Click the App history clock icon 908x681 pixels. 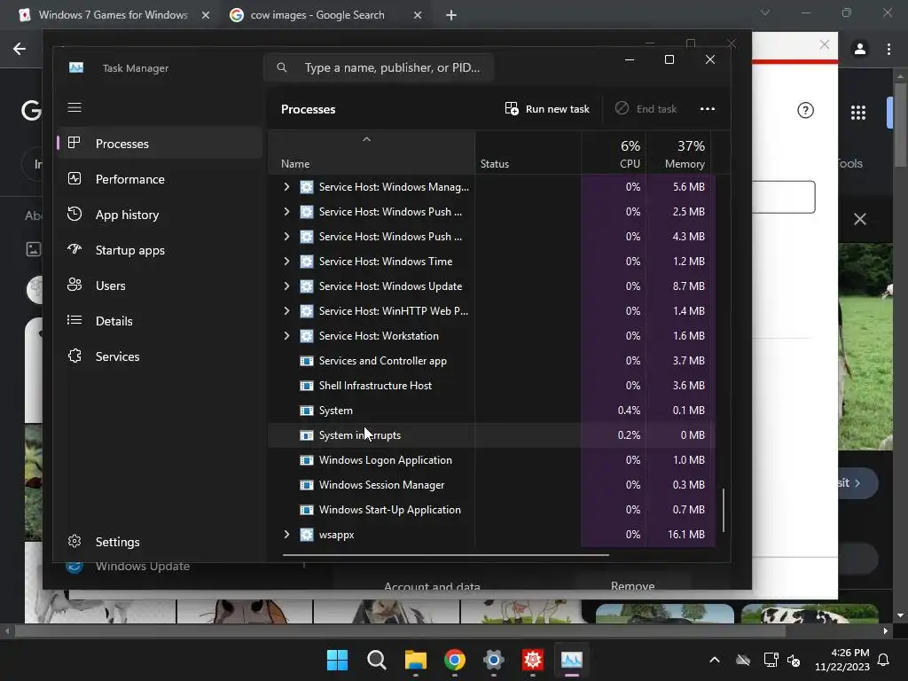click(74, 214)
